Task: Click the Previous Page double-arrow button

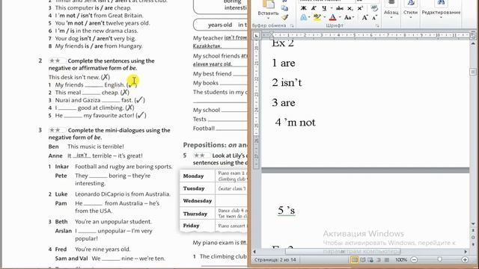Action: point(472,231)
